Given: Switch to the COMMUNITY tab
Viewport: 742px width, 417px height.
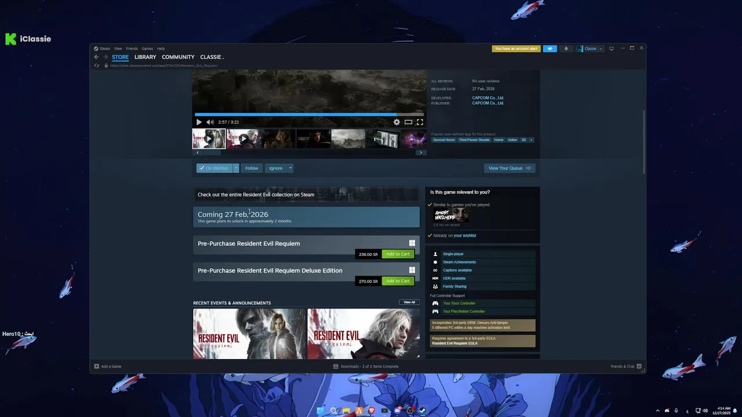Looking at the screenshot, I should point(178,57).
